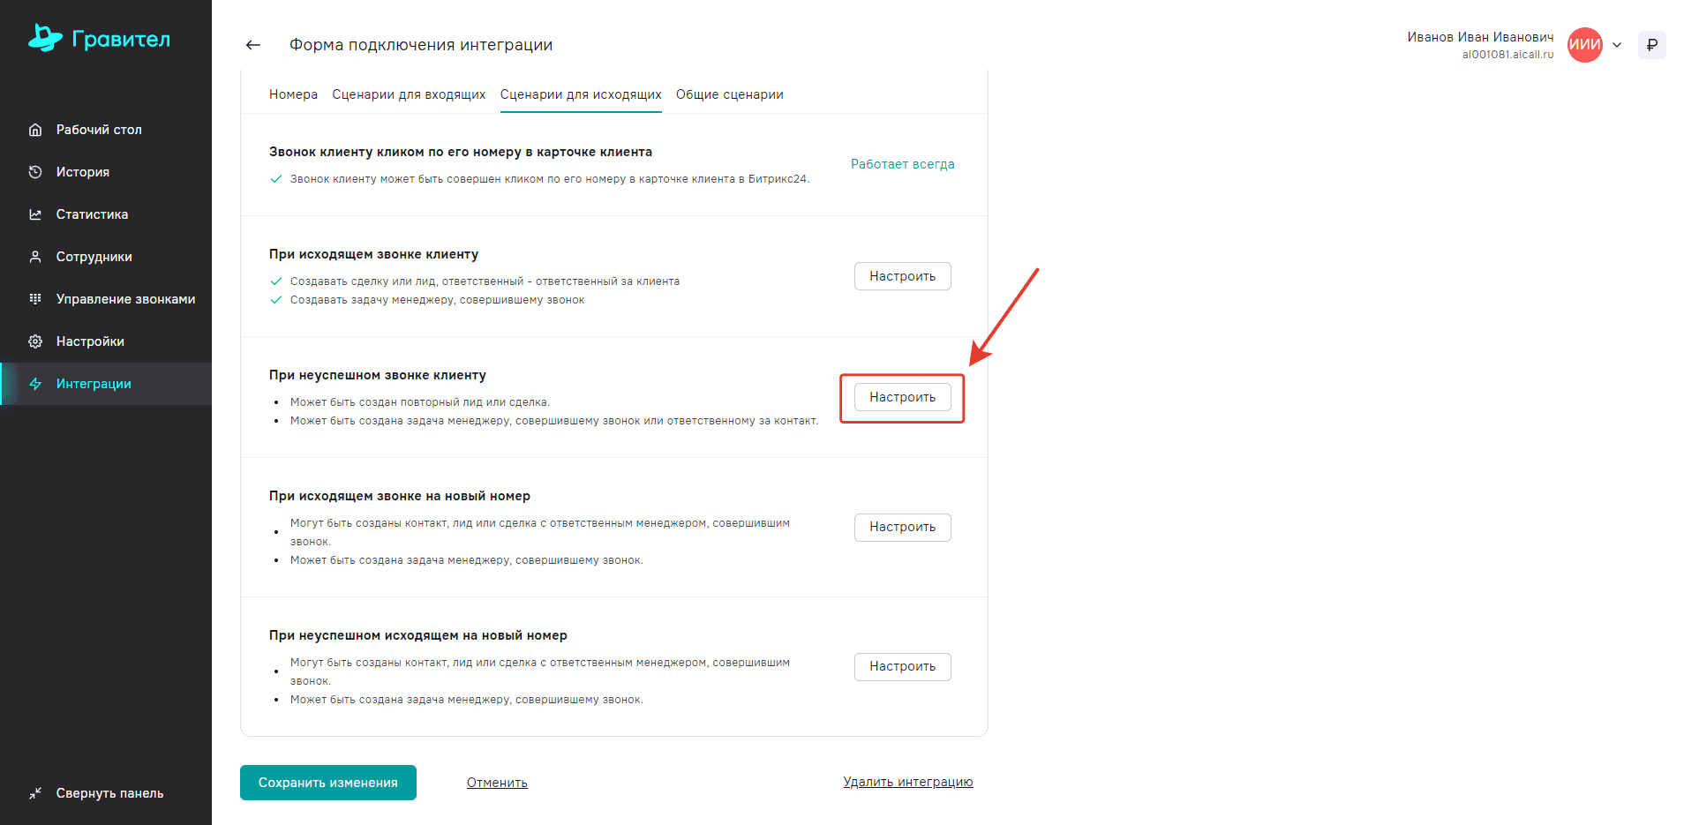
Task: Click the Сохранить изменения button
Action: click(328, 783)
